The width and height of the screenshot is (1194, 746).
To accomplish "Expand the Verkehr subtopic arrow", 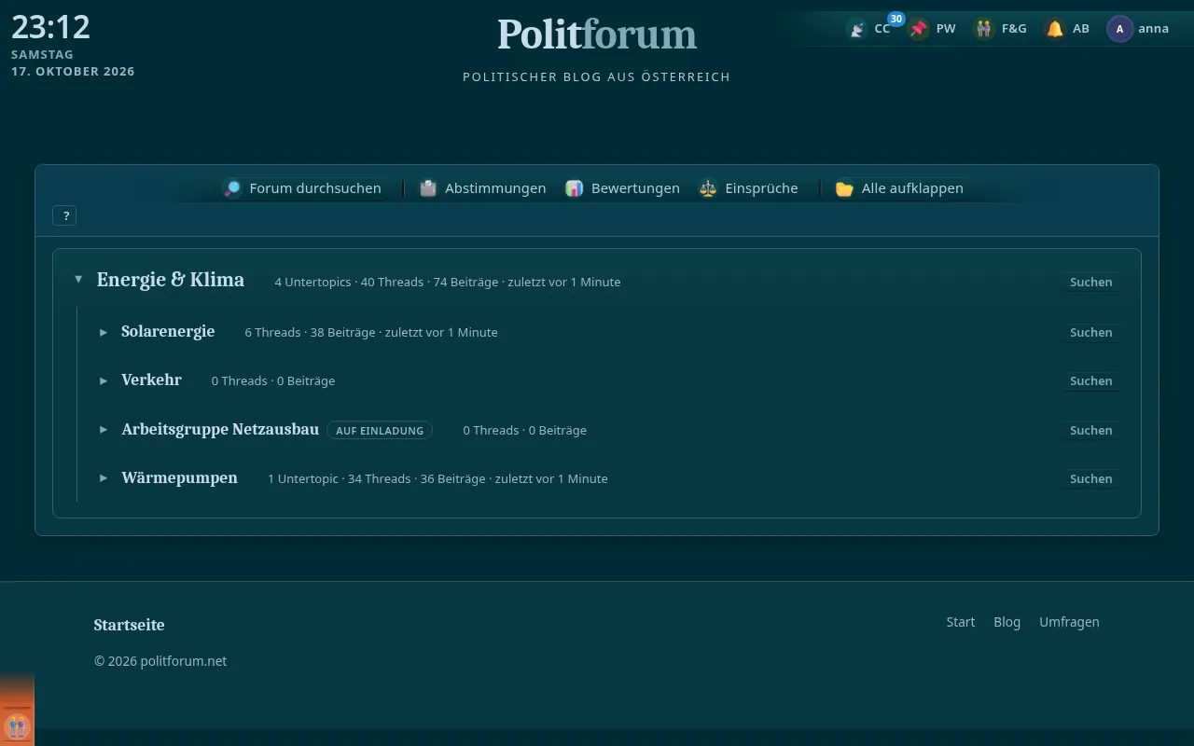I will click(x=104, y=380).
